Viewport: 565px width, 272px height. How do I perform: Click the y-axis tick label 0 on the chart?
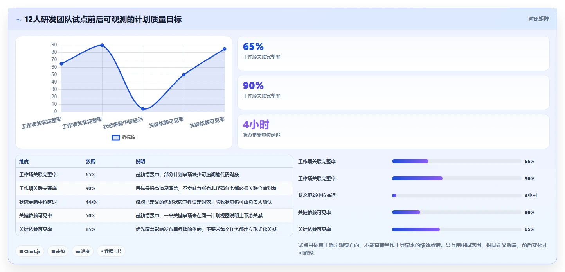(x=56, y=112)
